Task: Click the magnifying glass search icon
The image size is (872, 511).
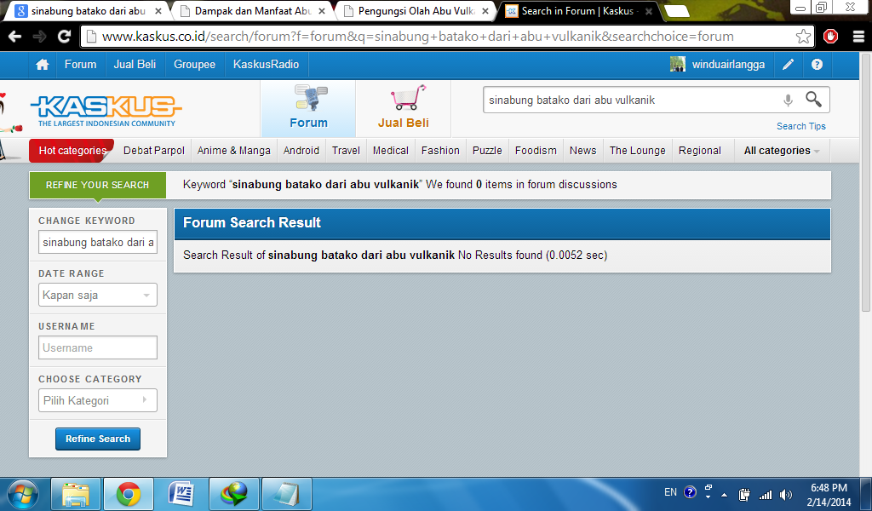Action: point(813,100)
